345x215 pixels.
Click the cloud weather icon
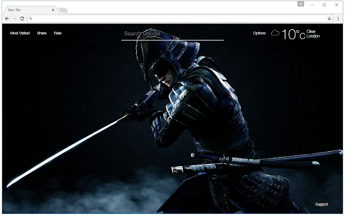(275, 33)
